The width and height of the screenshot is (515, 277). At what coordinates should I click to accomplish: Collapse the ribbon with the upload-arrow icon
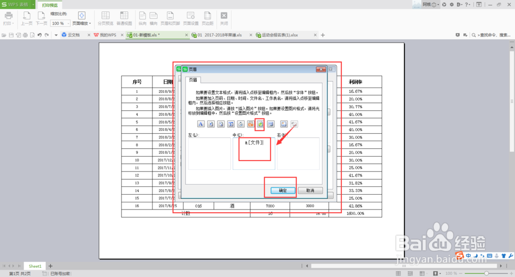pos(479,4)
